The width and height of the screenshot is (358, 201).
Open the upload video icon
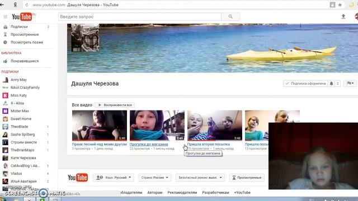[x=343, y=16]
